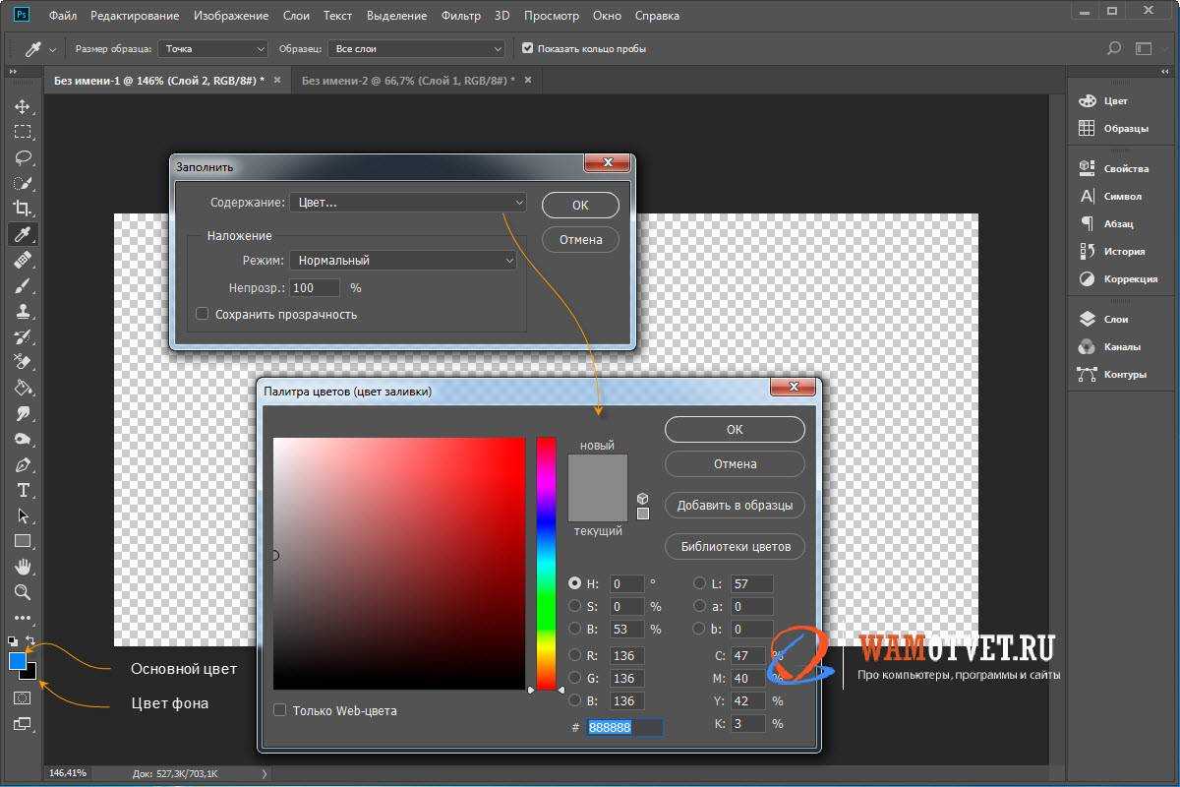Click Отмена in Заполнить dialog

[580, 239]
